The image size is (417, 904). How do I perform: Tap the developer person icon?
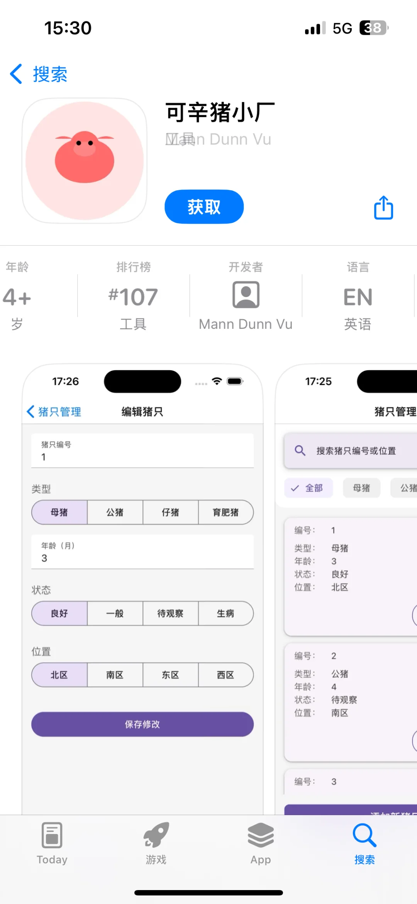246,295
